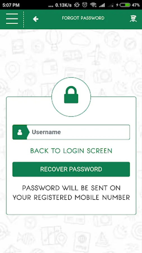142x253 pixels.
Task: Tap the no-signal second SIM icon
Action: 111,5
